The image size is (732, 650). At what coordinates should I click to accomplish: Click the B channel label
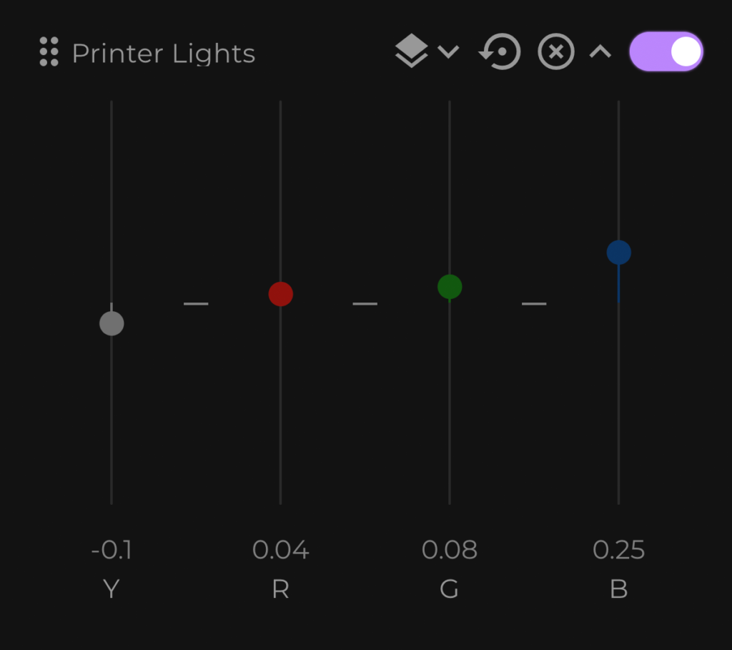[x=618, y=589]
